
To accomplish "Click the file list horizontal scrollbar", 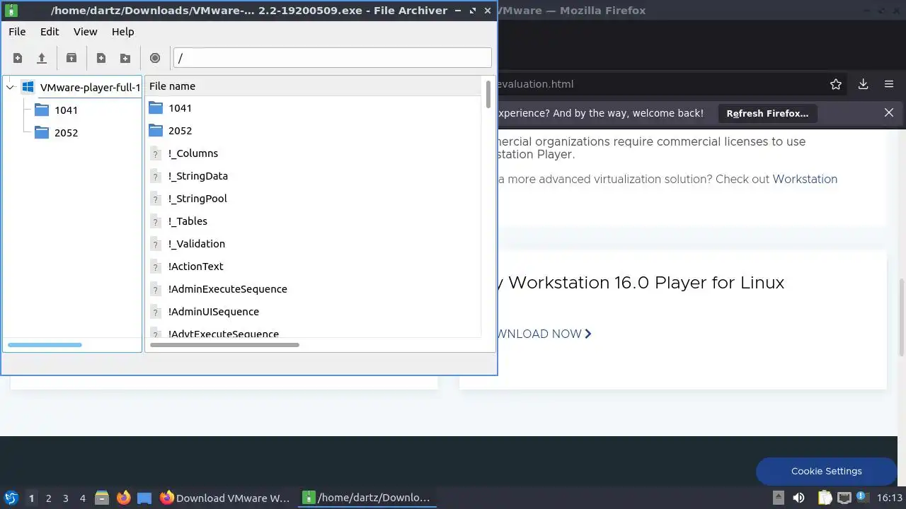I will pyautogui.click(x=224, y=345).
